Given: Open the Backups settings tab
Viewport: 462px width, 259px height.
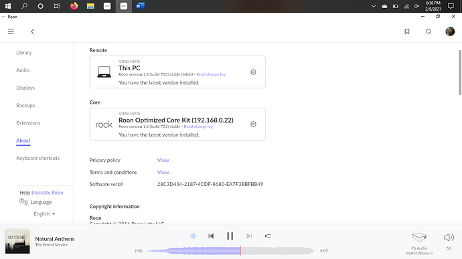Looking at the screenshot, I should point(25,105).
